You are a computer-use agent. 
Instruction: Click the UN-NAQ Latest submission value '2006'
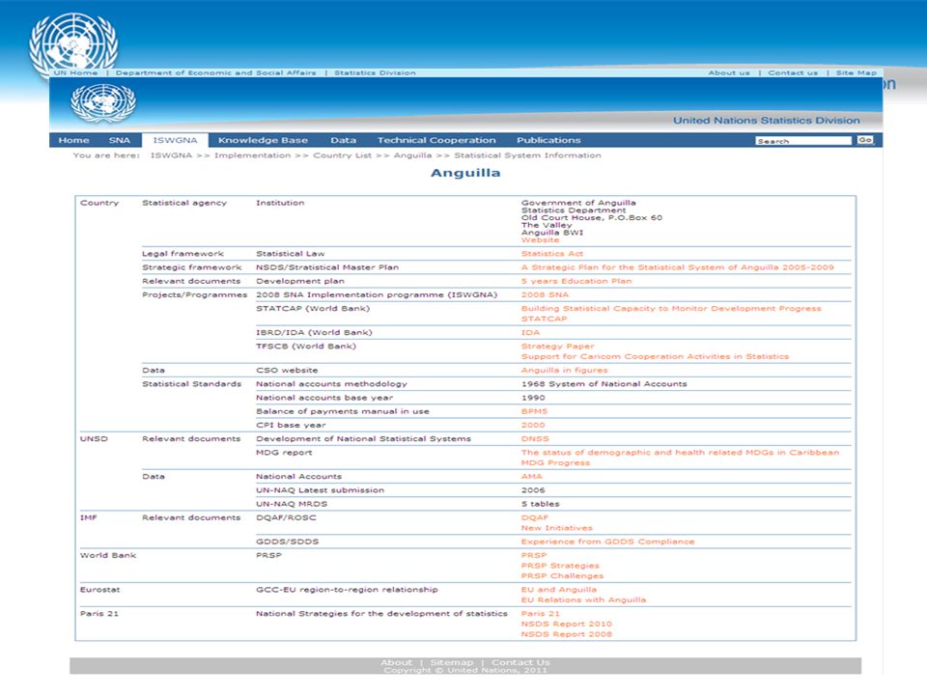click(x=533, y=490)
